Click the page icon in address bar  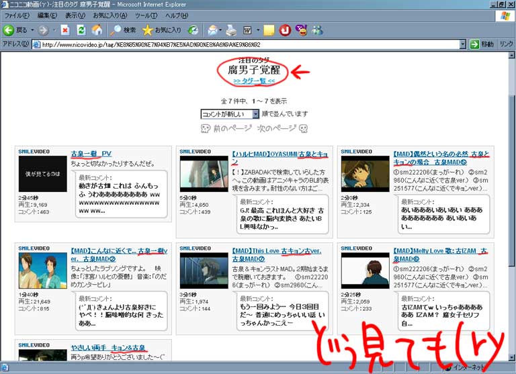(x=36, y=44)
